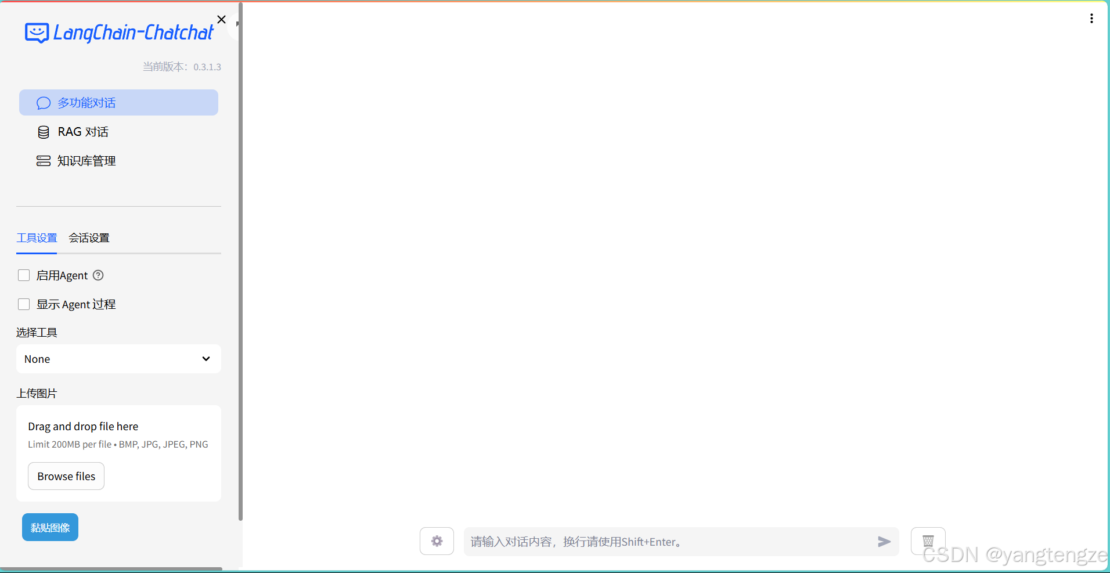Click the chat bubble icon beside 多功能对话
The image size is (1110, 573).
click(x=44, y=103)
